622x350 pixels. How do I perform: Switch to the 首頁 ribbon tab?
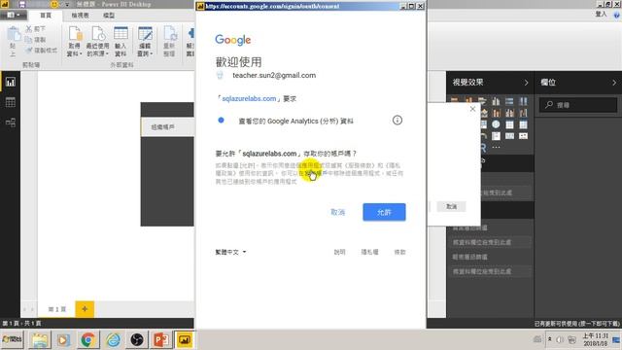(x=46, y=16)
